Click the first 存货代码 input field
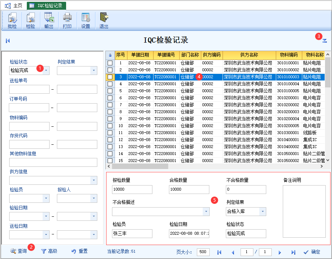 29,144
